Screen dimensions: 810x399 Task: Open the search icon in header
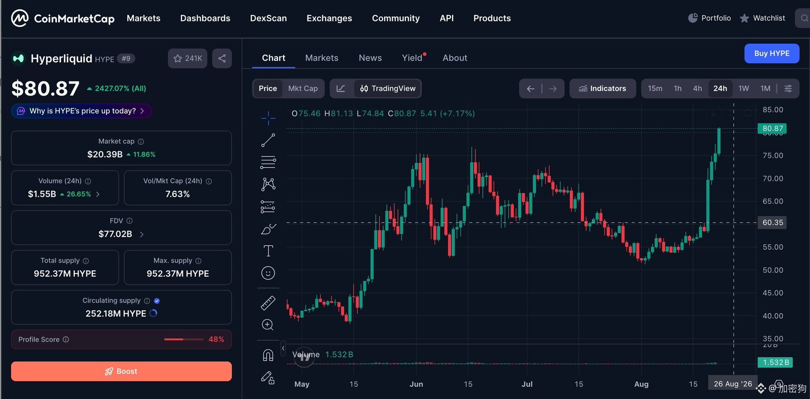point(804,18)
